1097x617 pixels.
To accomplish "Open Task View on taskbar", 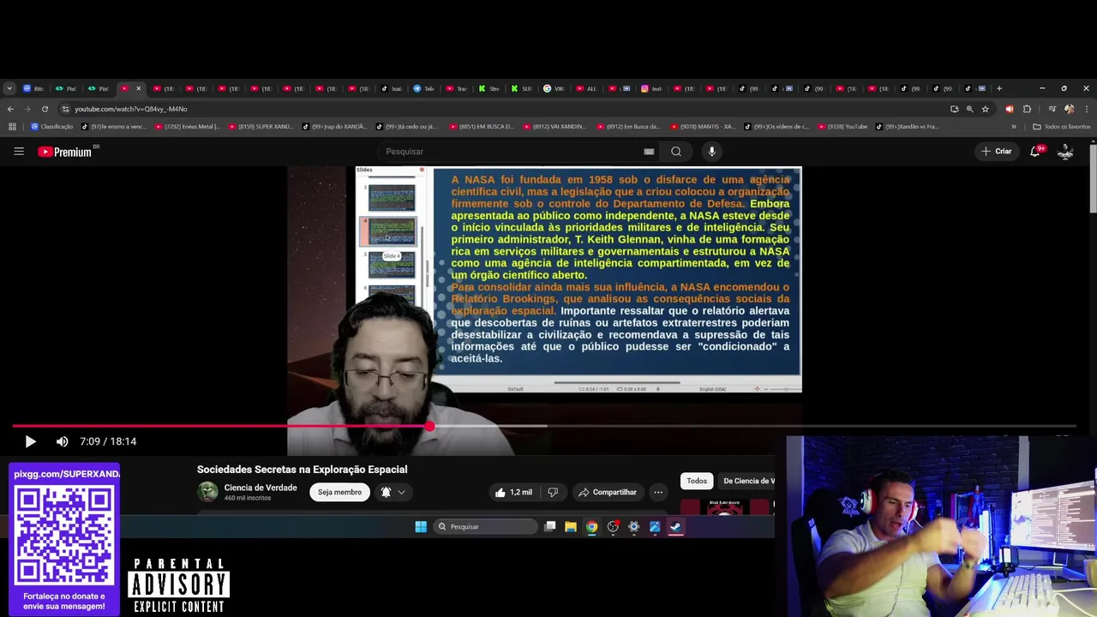I will [x=550, y=527].
